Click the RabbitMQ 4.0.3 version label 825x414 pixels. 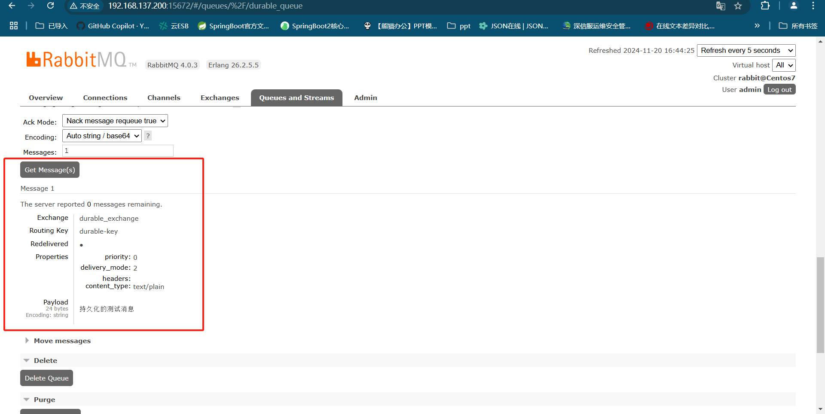click(x=172, y=65)
